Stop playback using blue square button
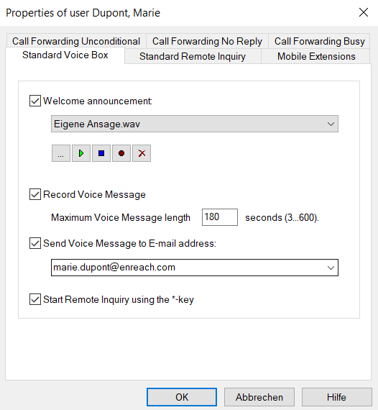The image size is (378, 410). coord(101,153)
